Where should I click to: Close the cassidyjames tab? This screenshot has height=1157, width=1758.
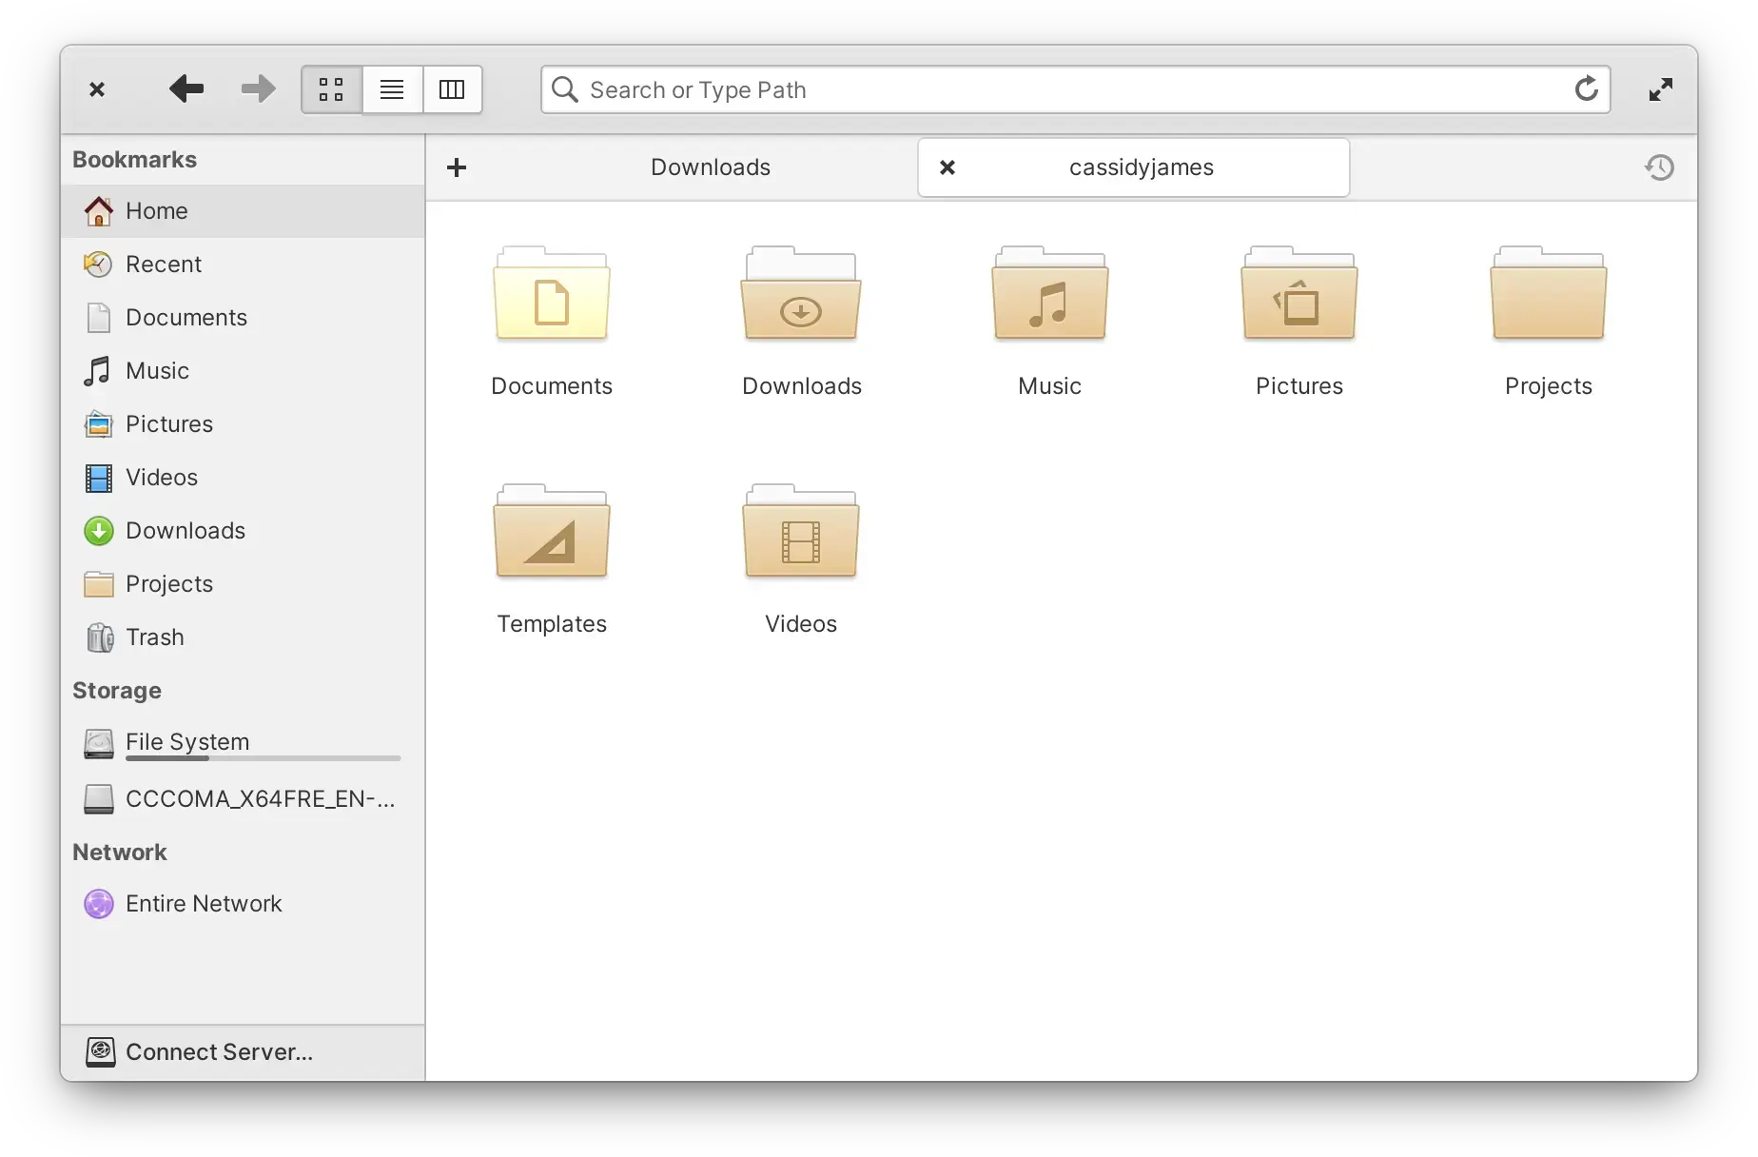(947, 167)
